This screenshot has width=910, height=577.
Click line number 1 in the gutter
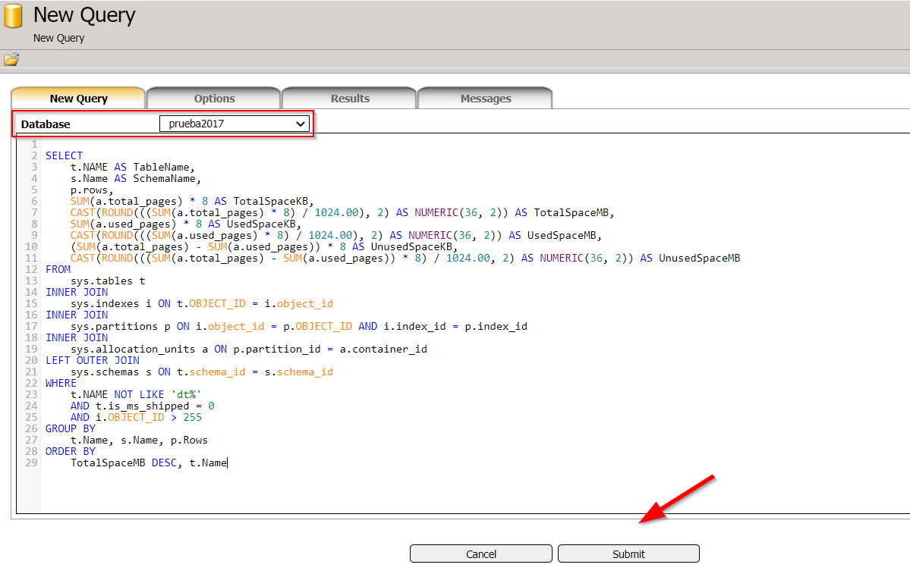point(34,144)
